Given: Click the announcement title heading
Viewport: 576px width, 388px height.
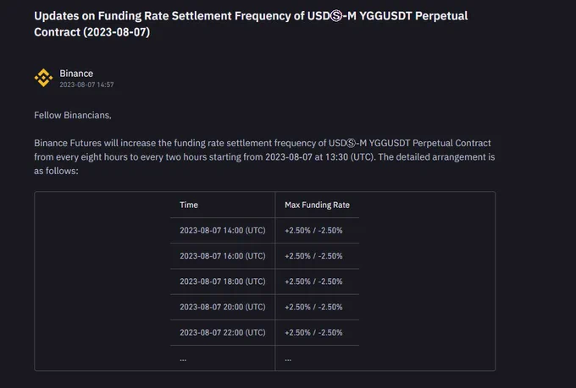Looking at the screenshot, I should (x=251, y=24).
